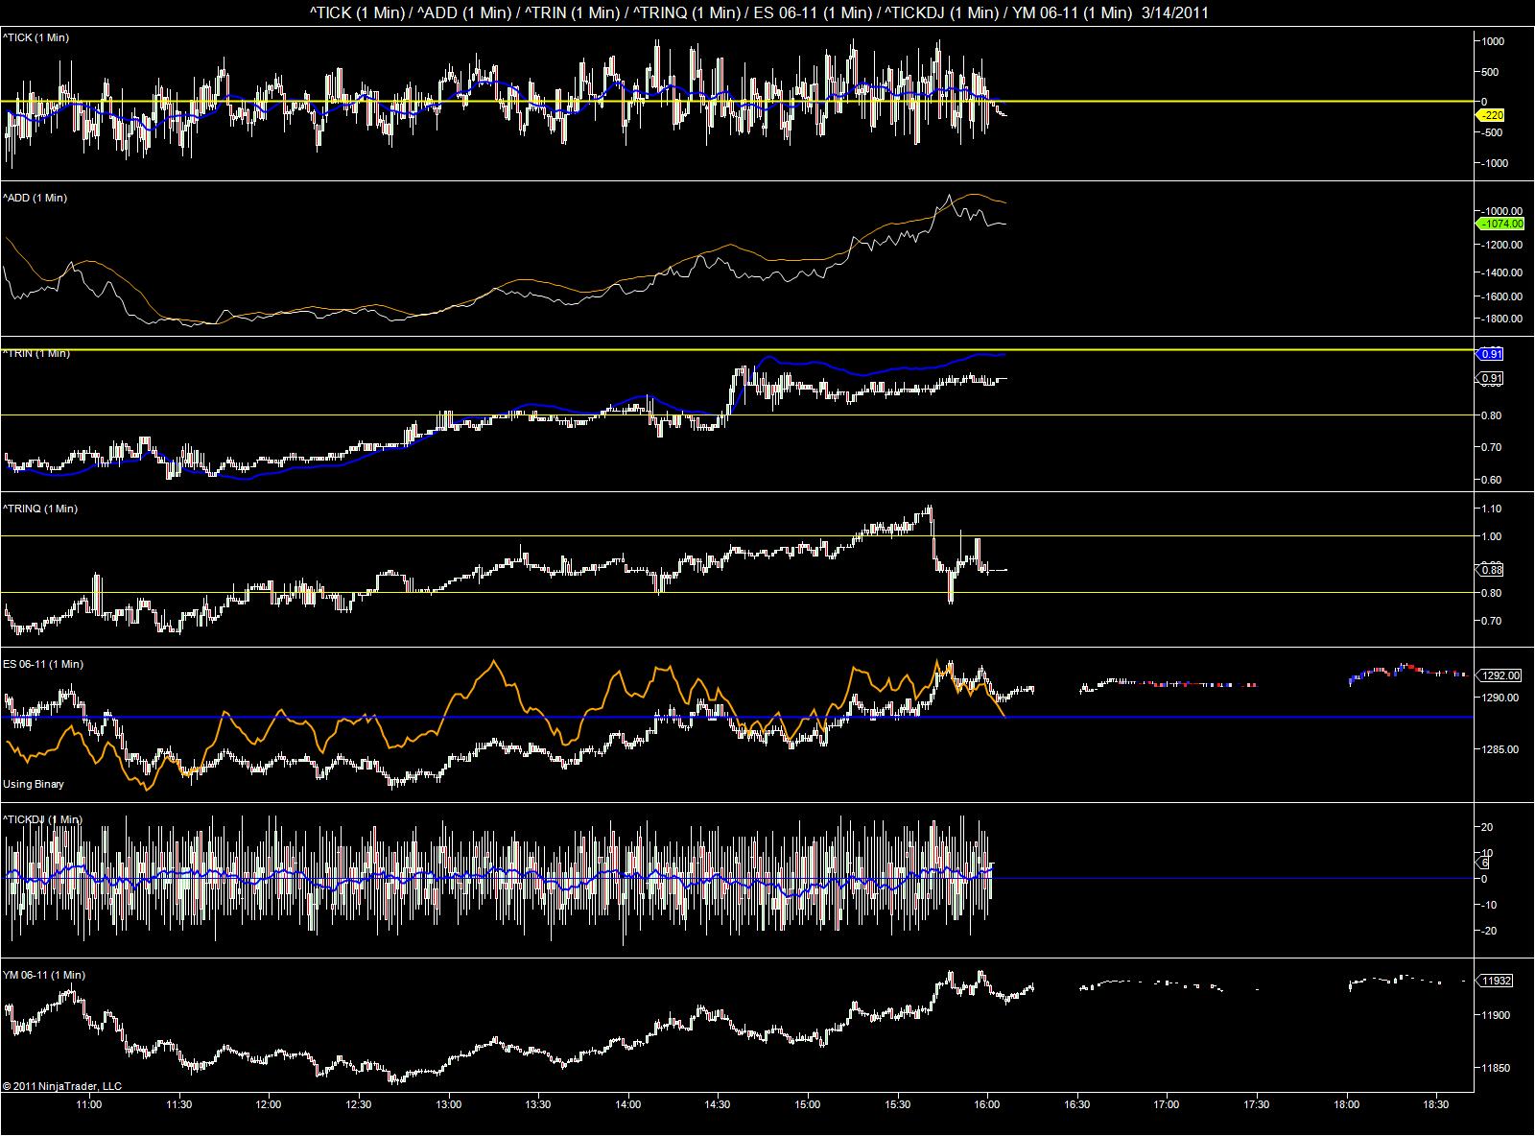Click the 20 value on TICKDJ axis

point(1488,827)
